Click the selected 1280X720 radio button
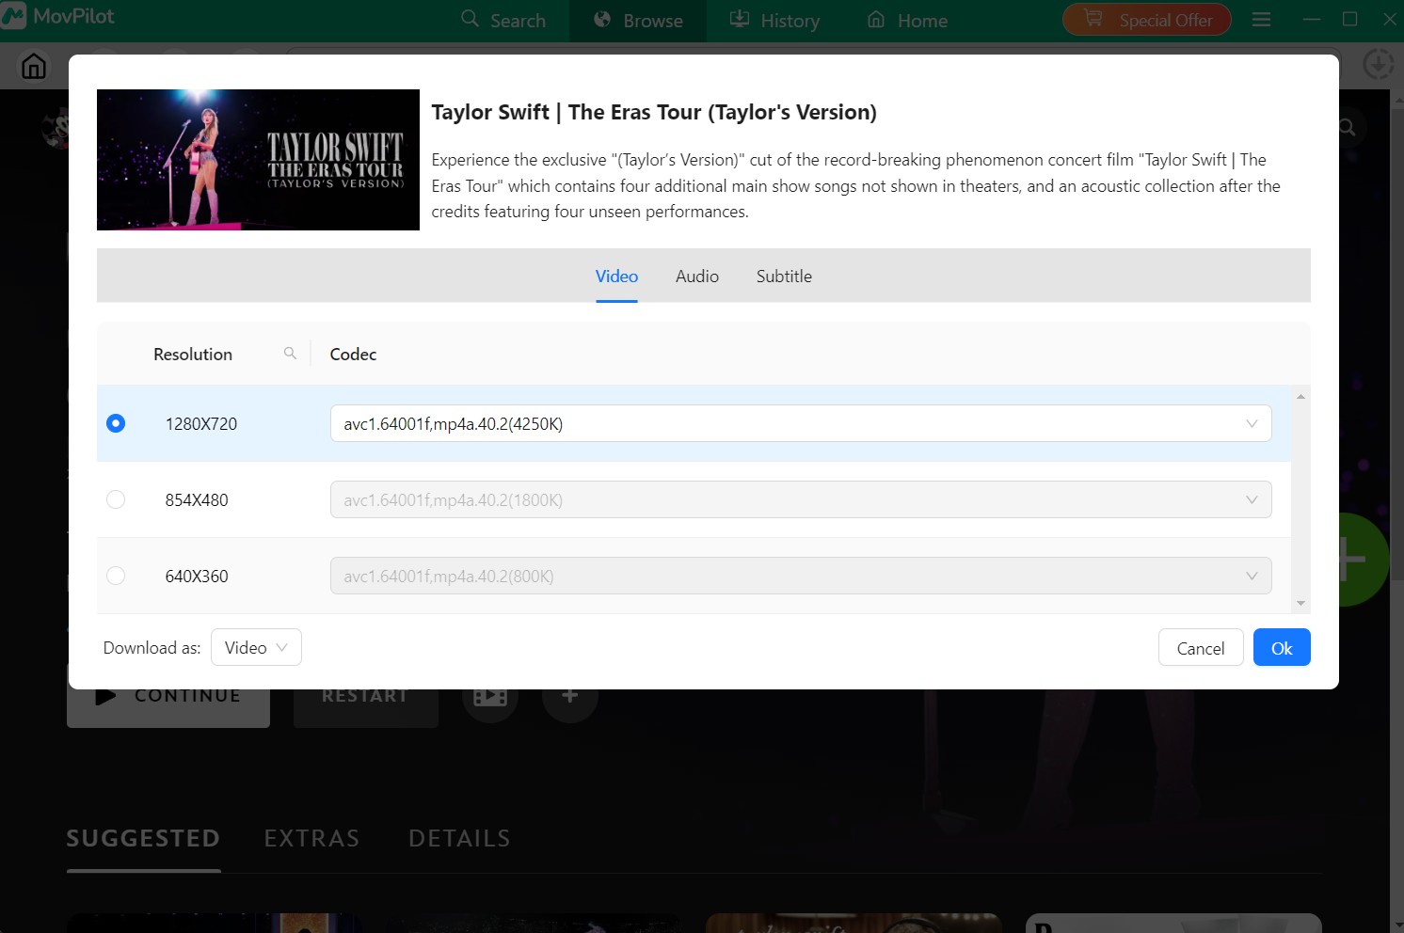 coord(116,423)
